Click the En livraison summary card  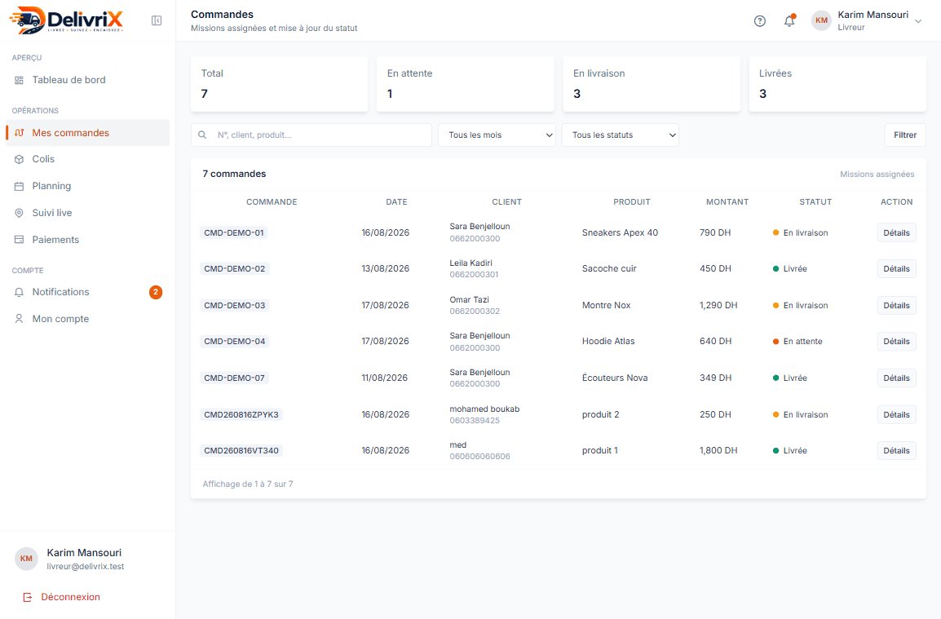[652, 84]
